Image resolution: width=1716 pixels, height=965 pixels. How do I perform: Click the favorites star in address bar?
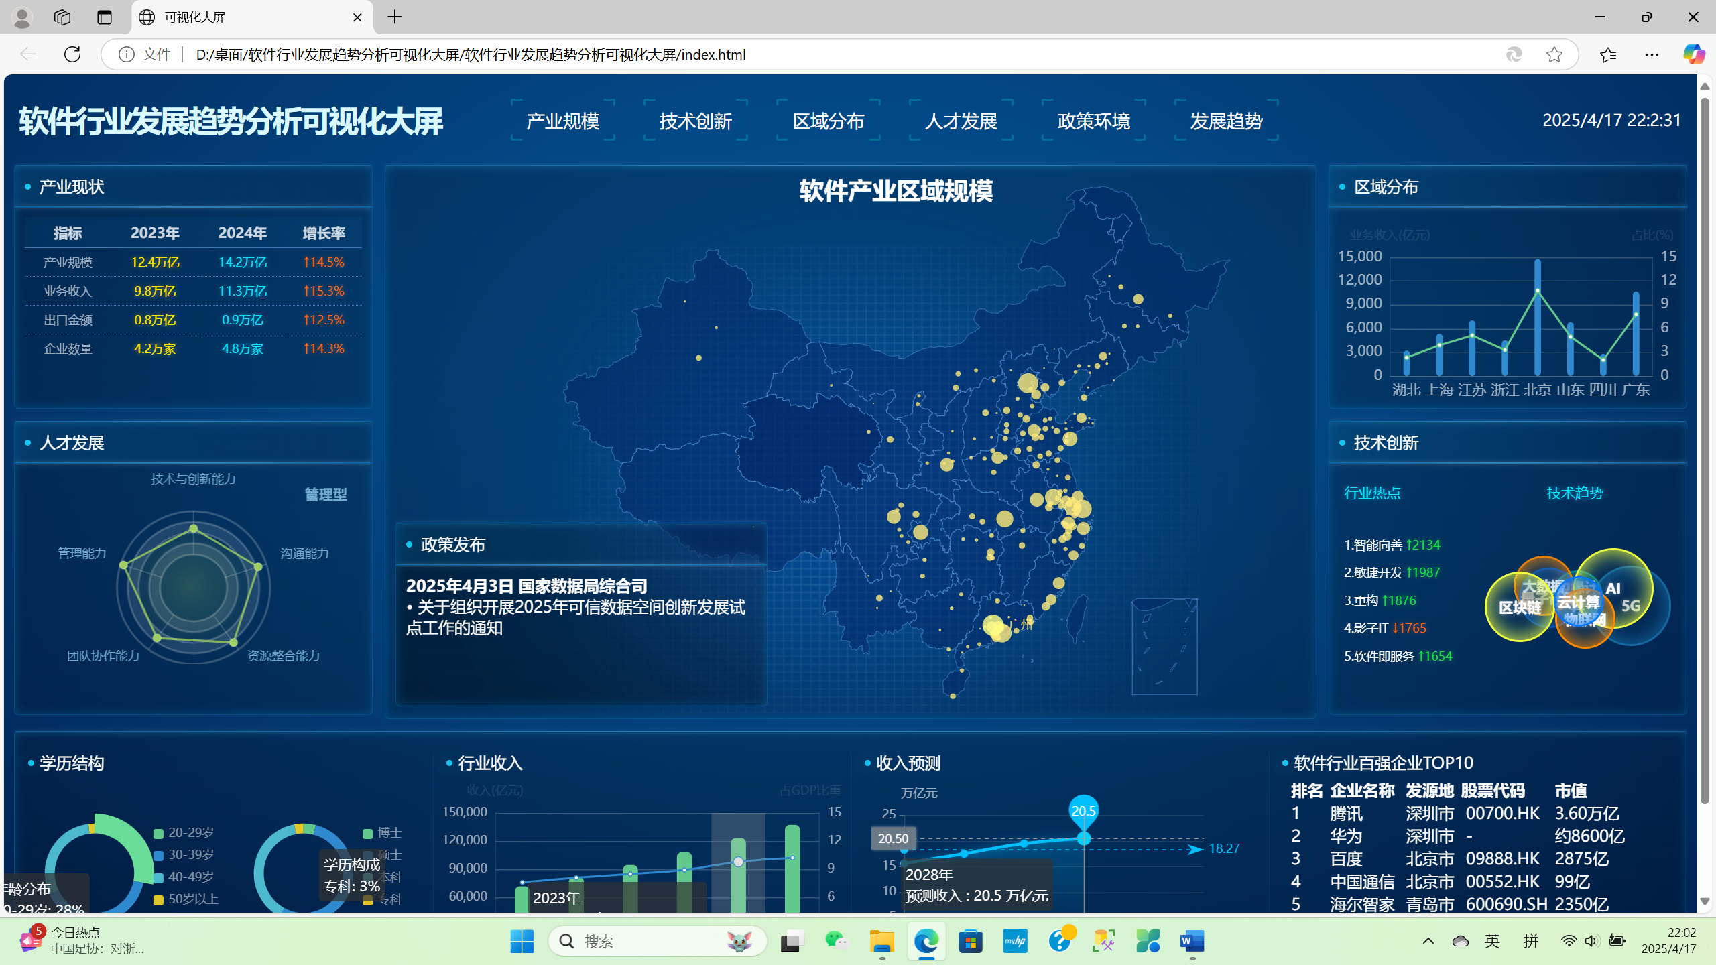(1554, 54)
